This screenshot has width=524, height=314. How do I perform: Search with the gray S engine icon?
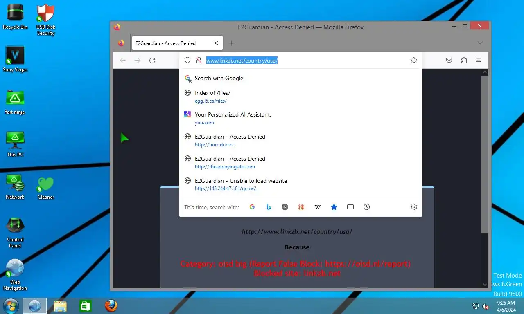point(285,207)
